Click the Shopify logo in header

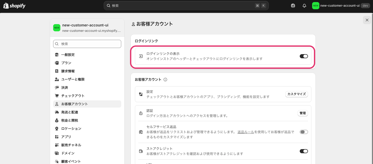14,6
